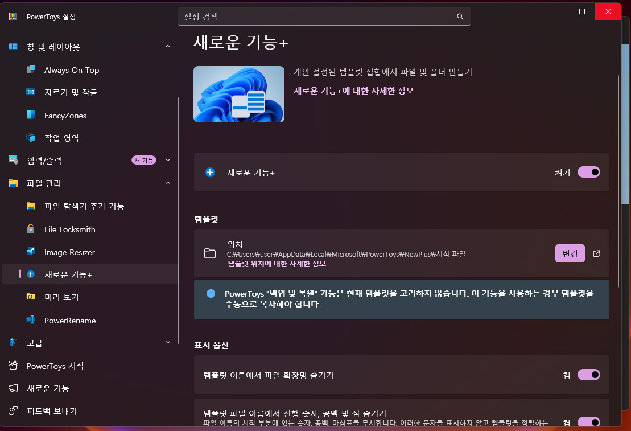Click the 설정 검색 search box
631x431 pixels.
[x=324, y=17]
